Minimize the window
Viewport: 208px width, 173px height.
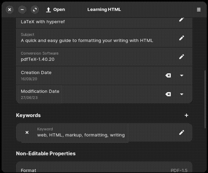22,10
